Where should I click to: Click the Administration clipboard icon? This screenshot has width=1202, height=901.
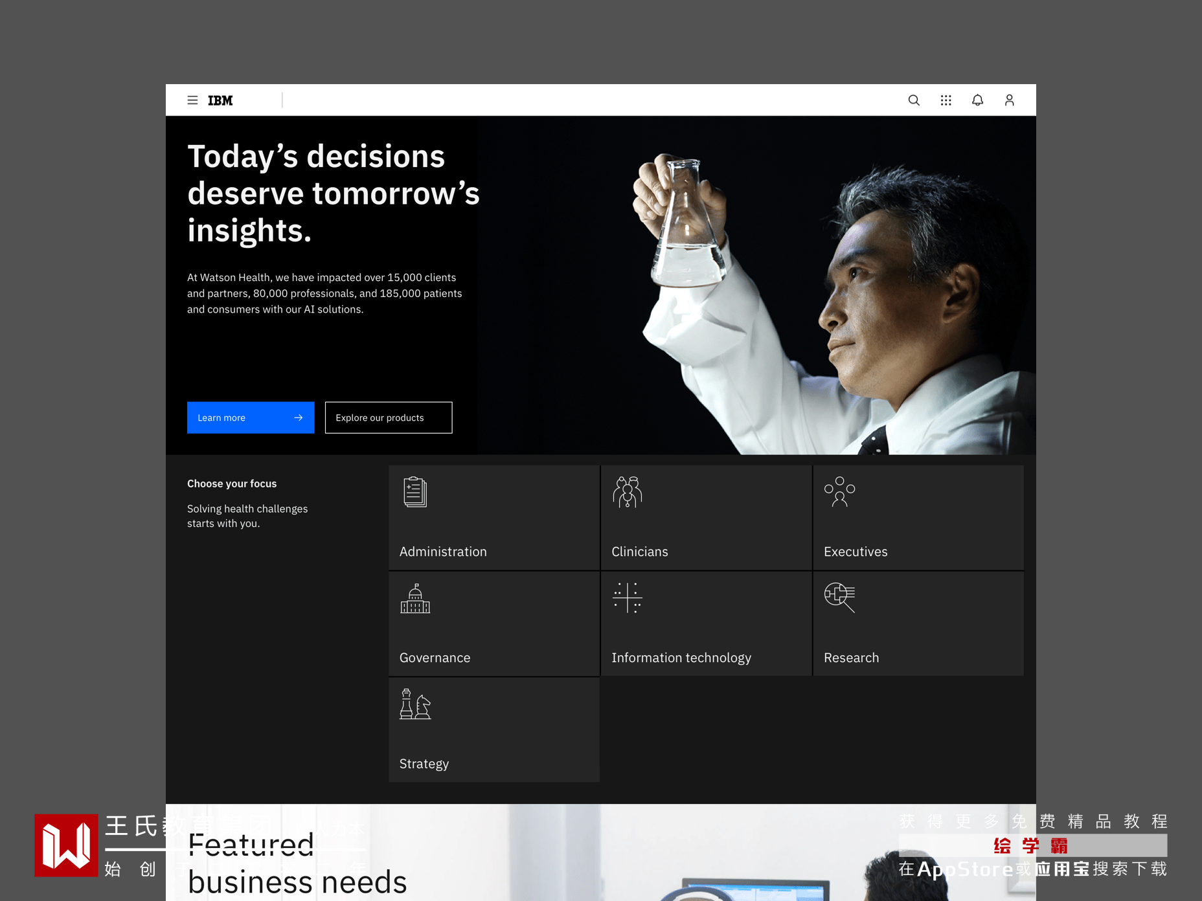415,492
